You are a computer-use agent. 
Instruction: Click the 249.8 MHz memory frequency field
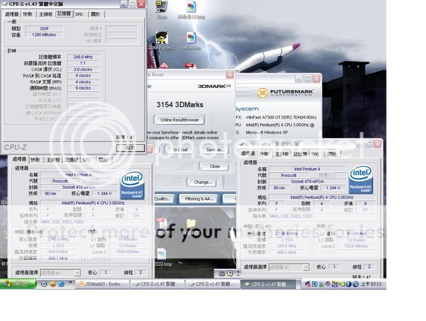pyautogui.click(x=83, y=57)
